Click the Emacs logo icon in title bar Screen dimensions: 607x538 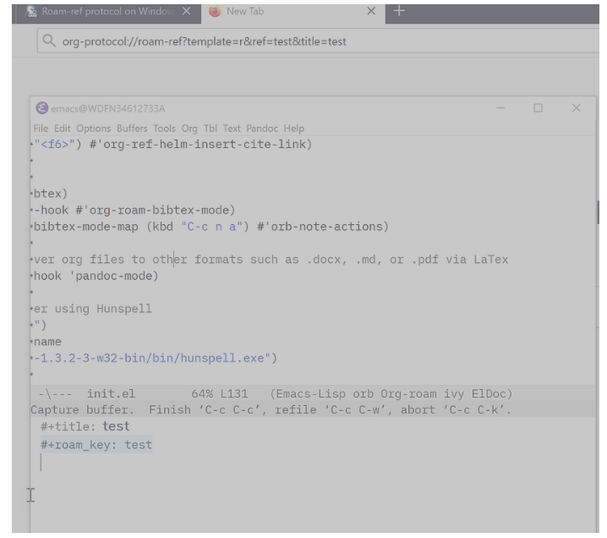[x=40, y=108]
